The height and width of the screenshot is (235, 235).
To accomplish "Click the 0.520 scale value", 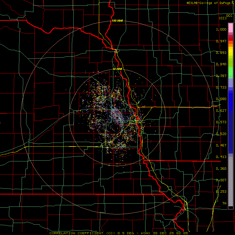I will [221, 134].
